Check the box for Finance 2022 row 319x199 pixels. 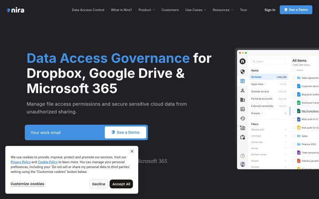coord(294,144)
